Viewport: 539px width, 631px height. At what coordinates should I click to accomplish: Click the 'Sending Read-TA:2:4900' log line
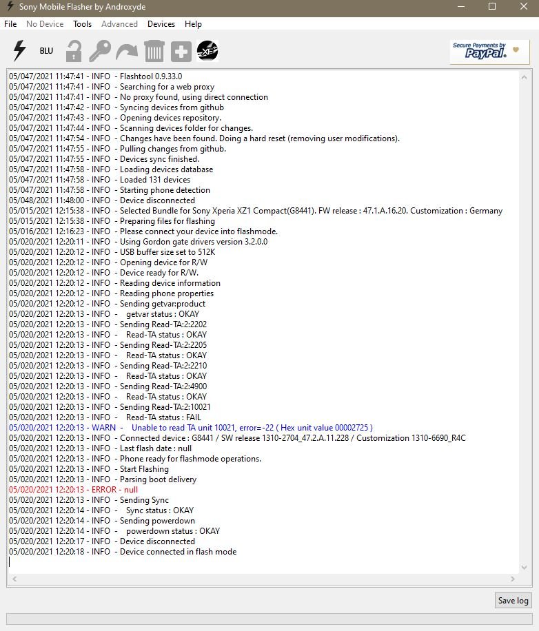click(x=108, y=386)
